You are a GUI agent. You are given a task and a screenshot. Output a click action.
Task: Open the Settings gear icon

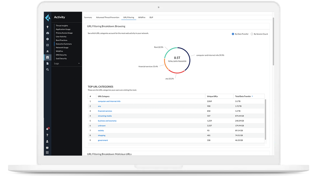[x=47, y=39]
